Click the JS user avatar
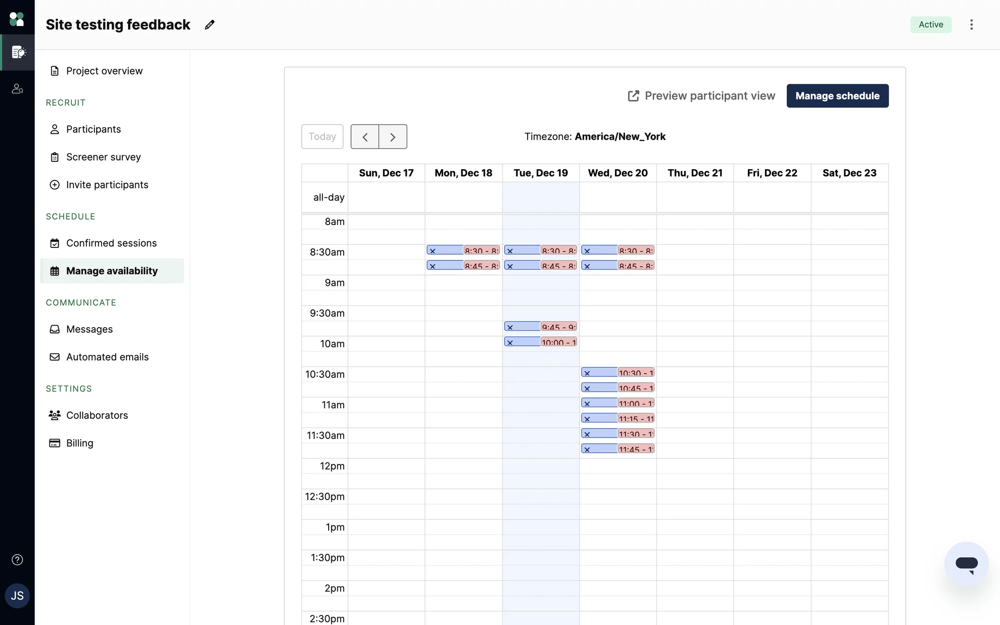 pyautogui.click(x=17, y=596)
